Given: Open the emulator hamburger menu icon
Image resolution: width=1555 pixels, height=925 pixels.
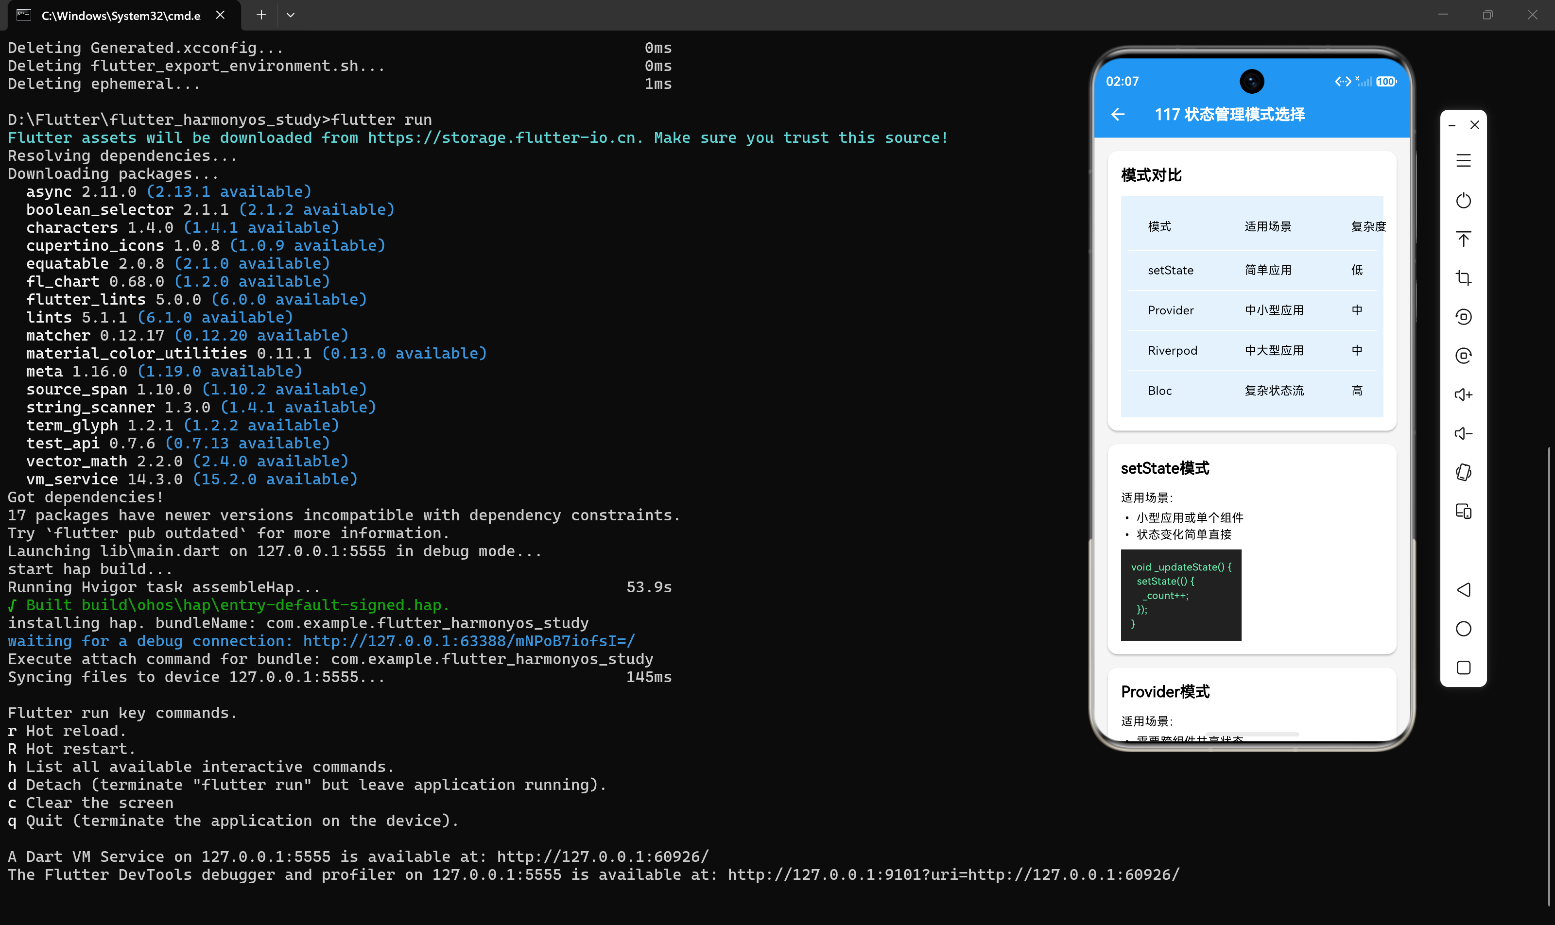Looking at the screenshot, I should [1463, 161].
